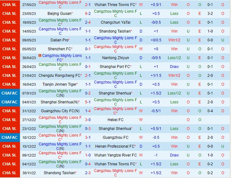Click Wuhan Yangtze River FC team name
The width and height of the screenshot is (231, 178).
(x=115, y=155)
